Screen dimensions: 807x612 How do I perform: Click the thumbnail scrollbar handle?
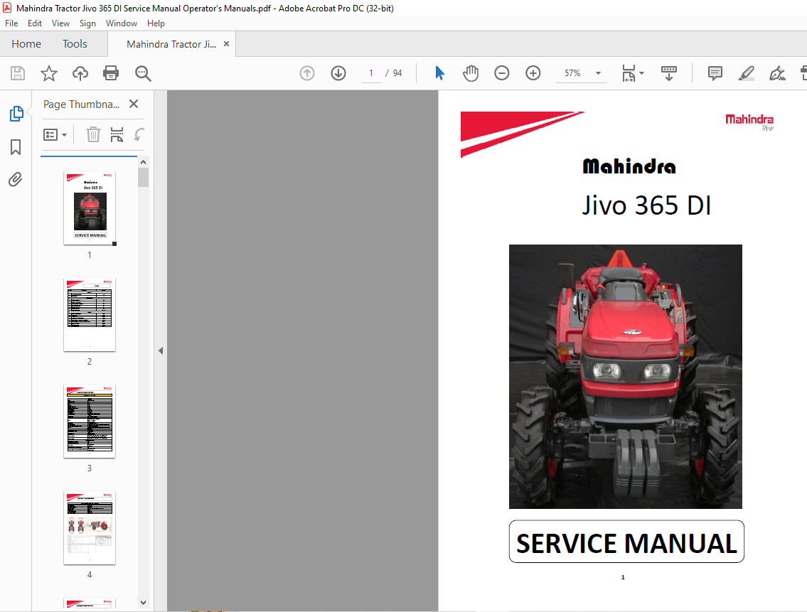[143, 178]
